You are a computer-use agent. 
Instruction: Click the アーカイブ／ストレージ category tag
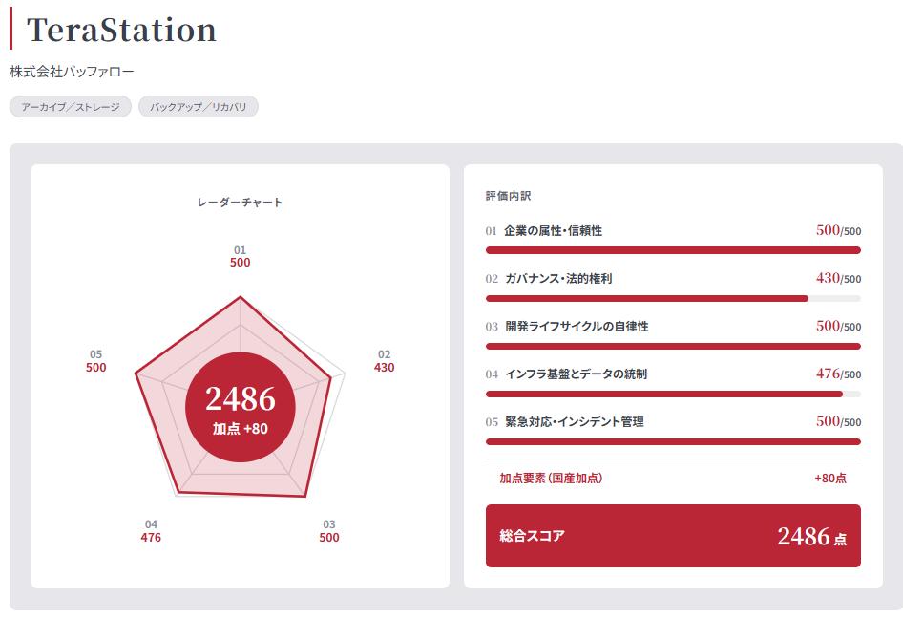pyautogui.click(x=71, y=107)
